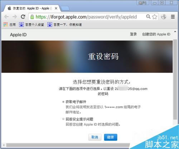Click the blue 继续 continue button

click(x=111, y=137)
